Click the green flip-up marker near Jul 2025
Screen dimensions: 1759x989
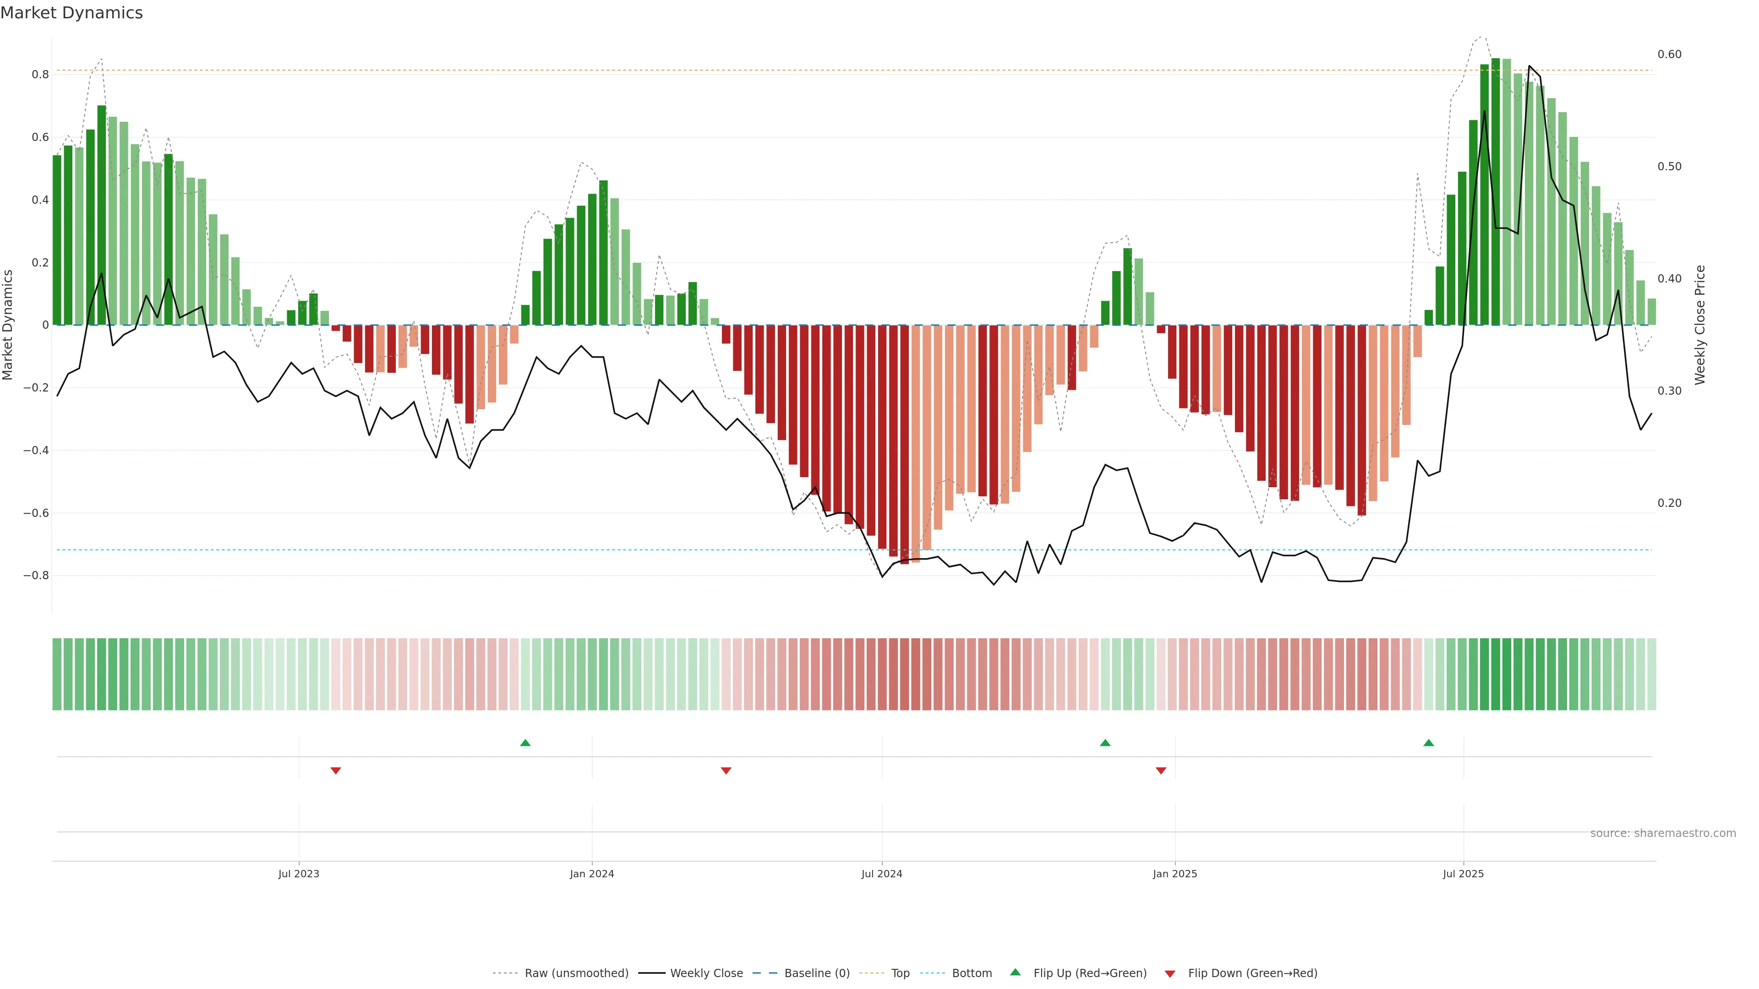(x=1429, y=743)
